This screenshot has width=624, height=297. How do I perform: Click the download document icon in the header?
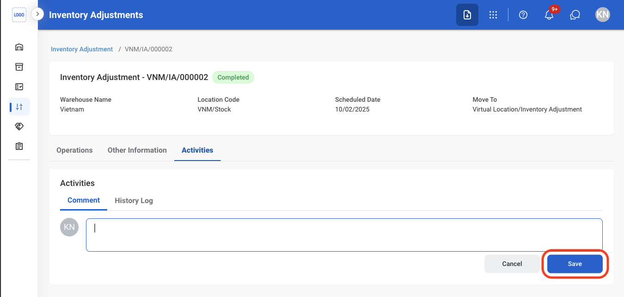point(467,15)
